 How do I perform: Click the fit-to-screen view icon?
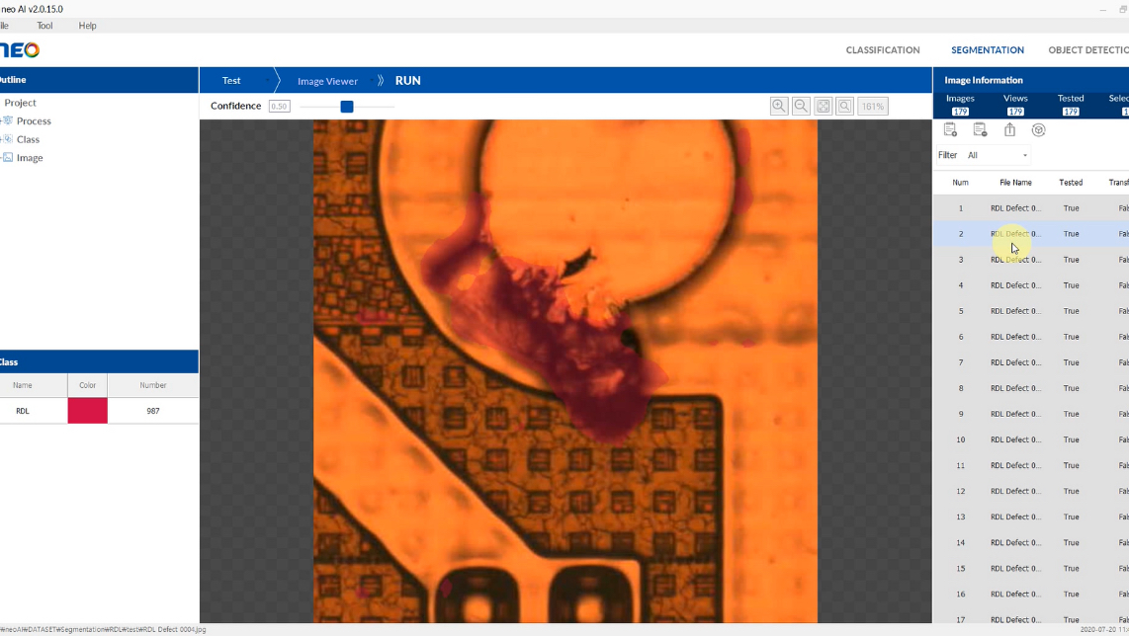pyautogui.click(x=823, y=106)
